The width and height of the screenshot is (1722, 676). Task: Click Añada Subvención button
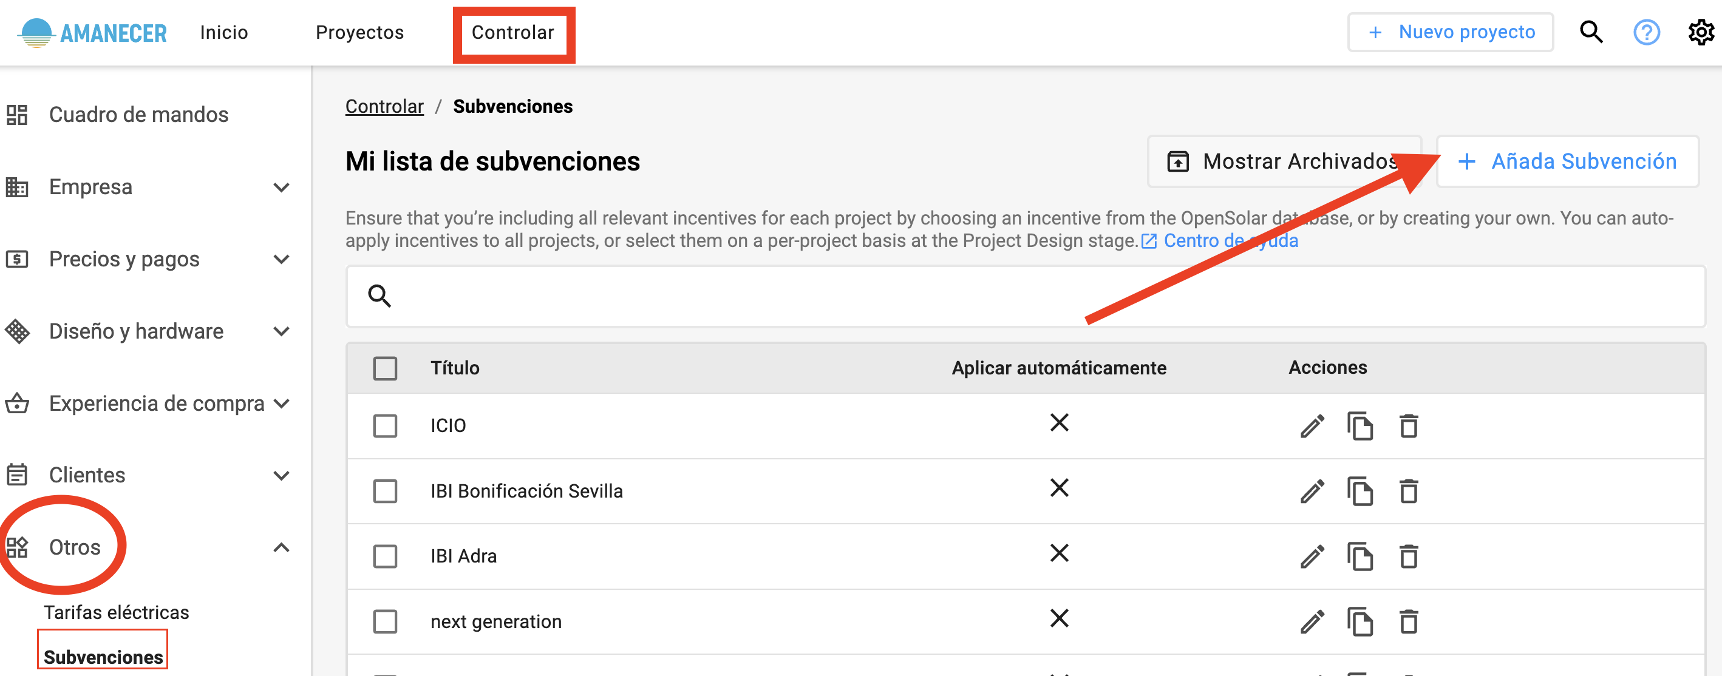[1567, 161]
